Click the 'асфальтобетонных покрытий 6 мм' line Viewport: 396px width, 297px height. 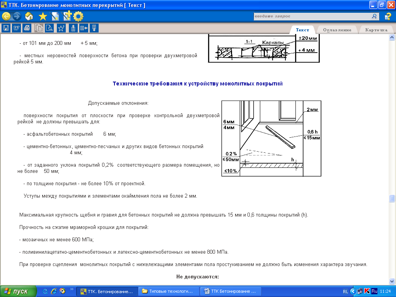pos(70,134)
